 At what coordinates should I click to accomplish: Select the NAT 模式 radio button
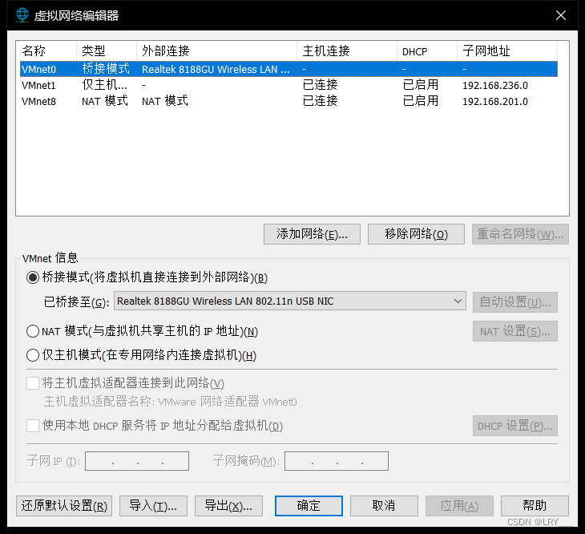pos(33,331)
